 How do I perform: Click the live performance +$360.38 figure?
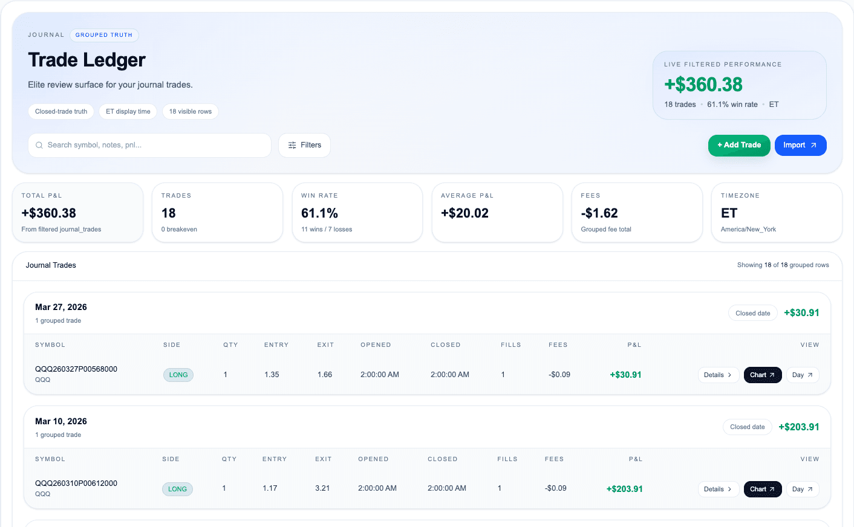(703, 85)
